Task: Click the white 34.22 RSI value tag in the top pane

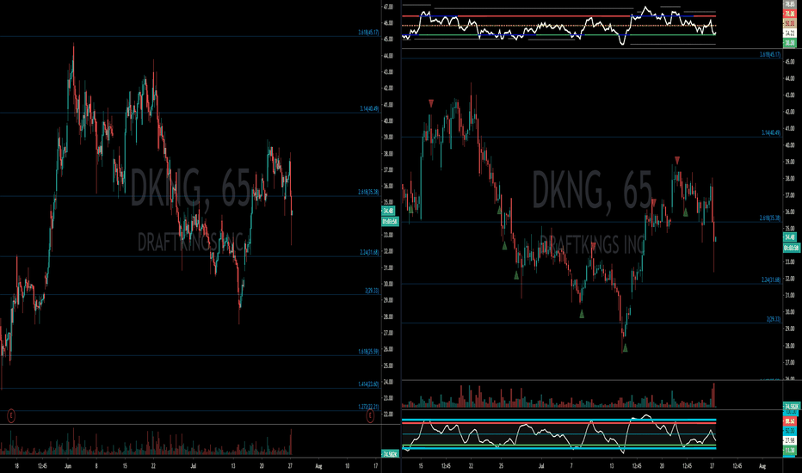Action: 790,34
